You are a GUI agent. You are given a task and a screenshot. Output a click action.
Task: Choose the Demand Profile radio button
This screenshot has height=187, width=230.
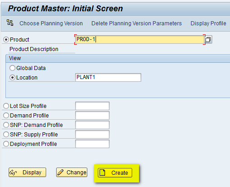(x=6, y=116)
